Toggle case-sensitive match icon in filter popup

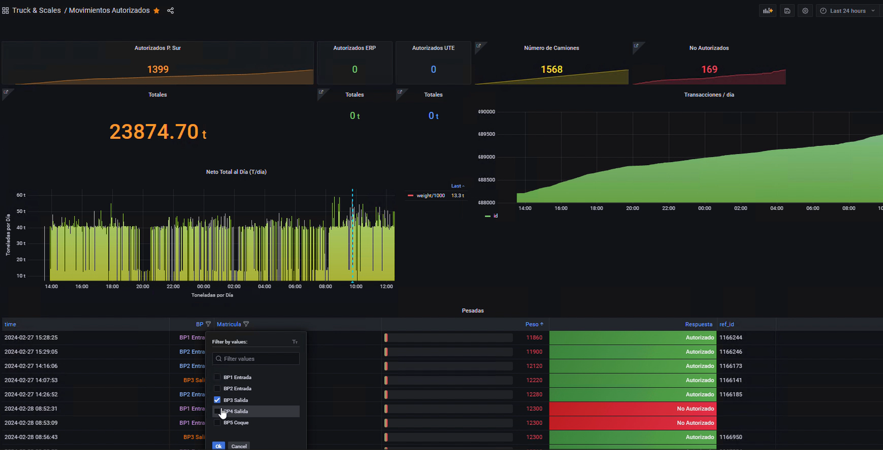tap(295, 342)
